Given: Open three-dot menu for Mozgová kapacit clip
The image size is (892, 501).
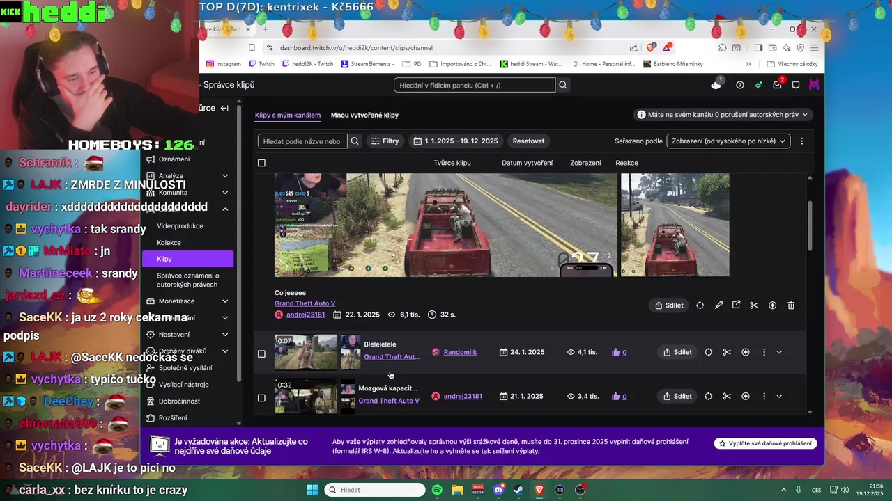Looking at the screenshot, I should 764,396.
